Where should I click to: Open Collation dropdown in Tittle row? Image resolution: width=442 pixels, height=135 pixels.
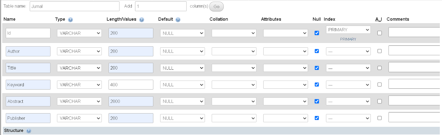(234, 68)
